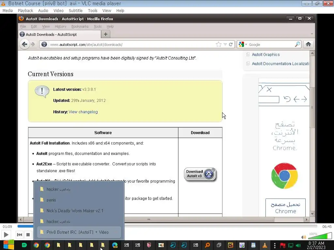Open the taskbar clock showing 8:37 AM
This screenshot has height=250, width=334.
pyautogui.click(x=316, y=245)
